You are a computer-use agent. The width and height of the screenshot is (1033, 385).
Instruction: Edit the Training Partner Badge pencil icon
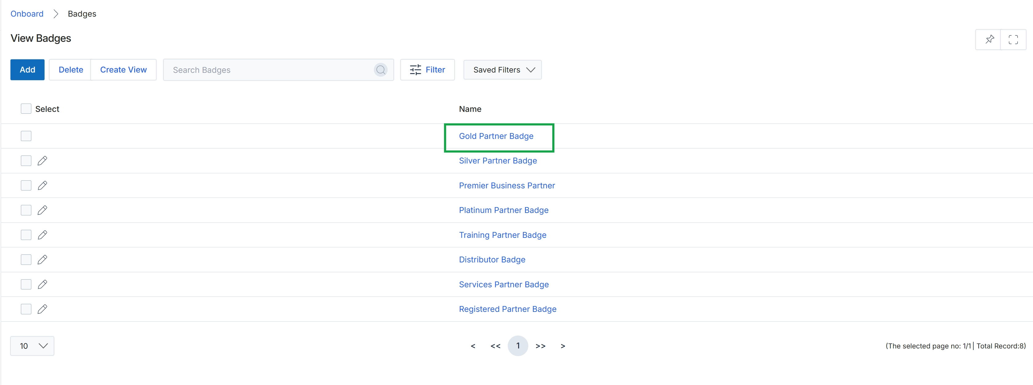pyautogui.click(x=42, y=235)
